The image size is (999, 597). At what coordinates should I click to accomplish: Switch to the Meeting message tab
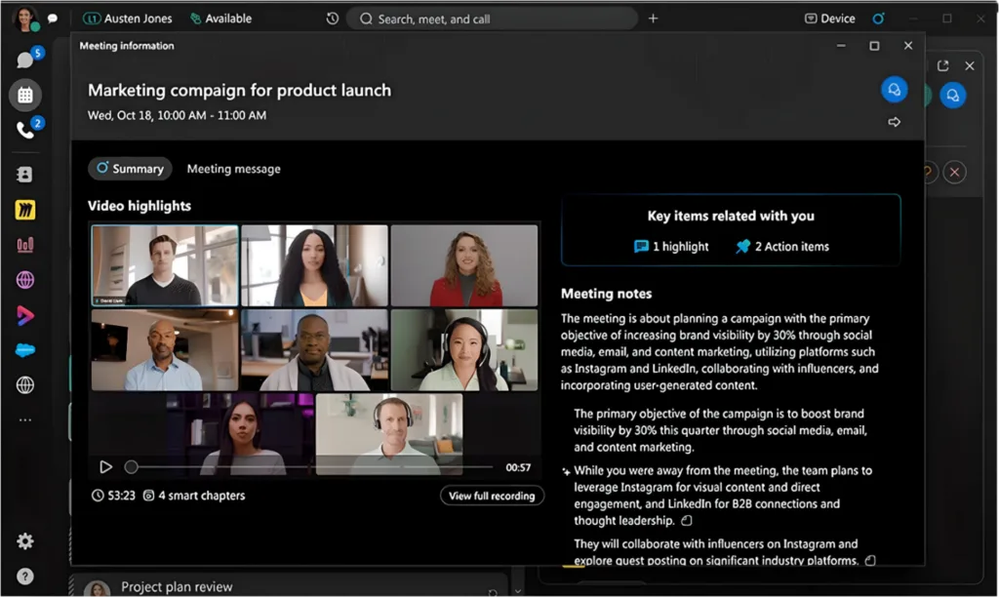(x=233, y=169)
